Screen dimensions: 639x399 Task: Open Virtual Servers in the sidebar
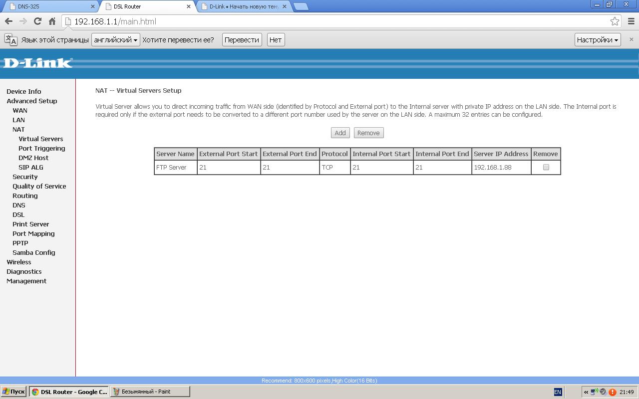click(x=41, y=139)
